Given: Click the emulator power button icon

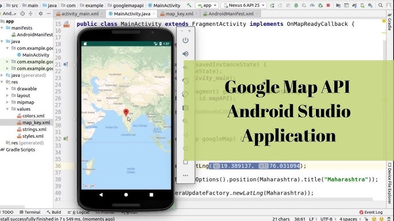Looking at the screenshot, I should tap(186, 40).
